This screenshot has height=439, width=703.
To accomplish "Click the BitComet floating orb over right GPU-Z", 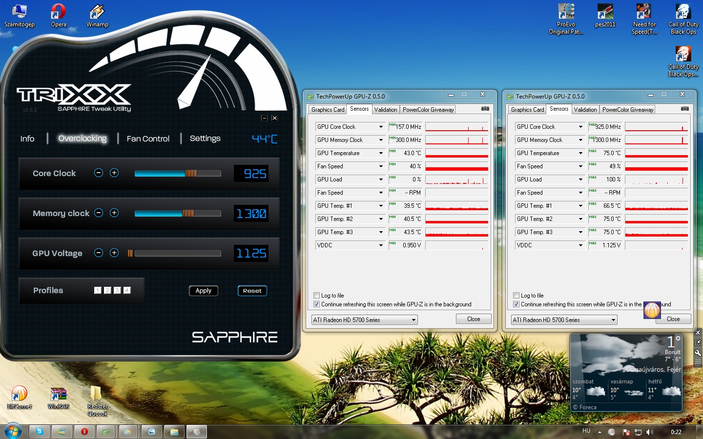I will tap(652, 310).
